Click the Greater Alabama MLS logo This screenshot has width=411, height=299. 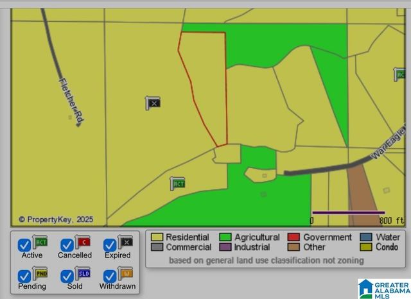coord(383,287)
